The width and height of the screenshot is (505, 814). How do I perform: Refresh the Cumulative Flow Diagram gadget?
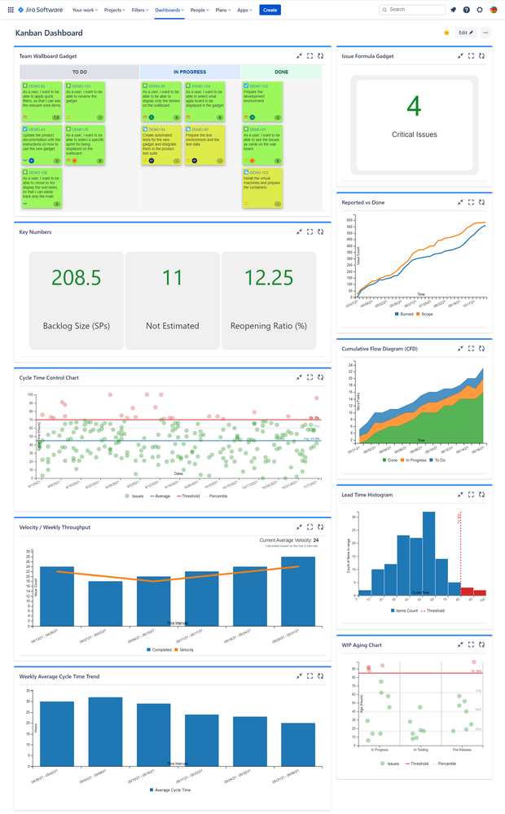click(x=481, y=349)
